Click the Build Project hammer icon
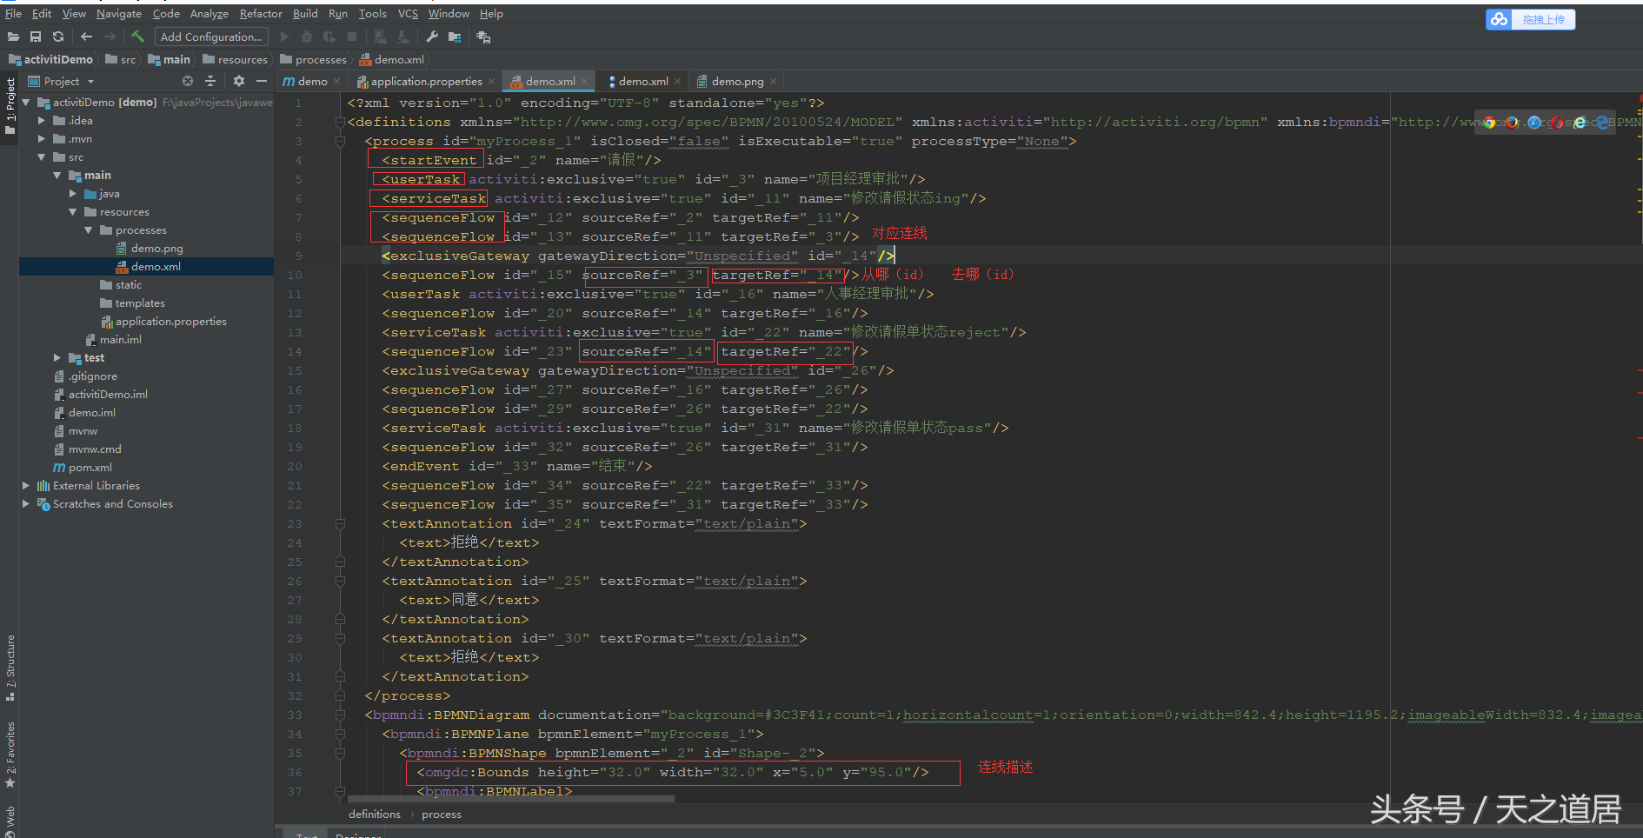 coord(137,37)
